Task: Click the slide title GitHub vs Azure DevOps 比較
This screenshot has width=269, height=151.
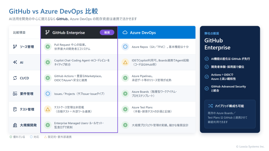Action: [54, 11]
